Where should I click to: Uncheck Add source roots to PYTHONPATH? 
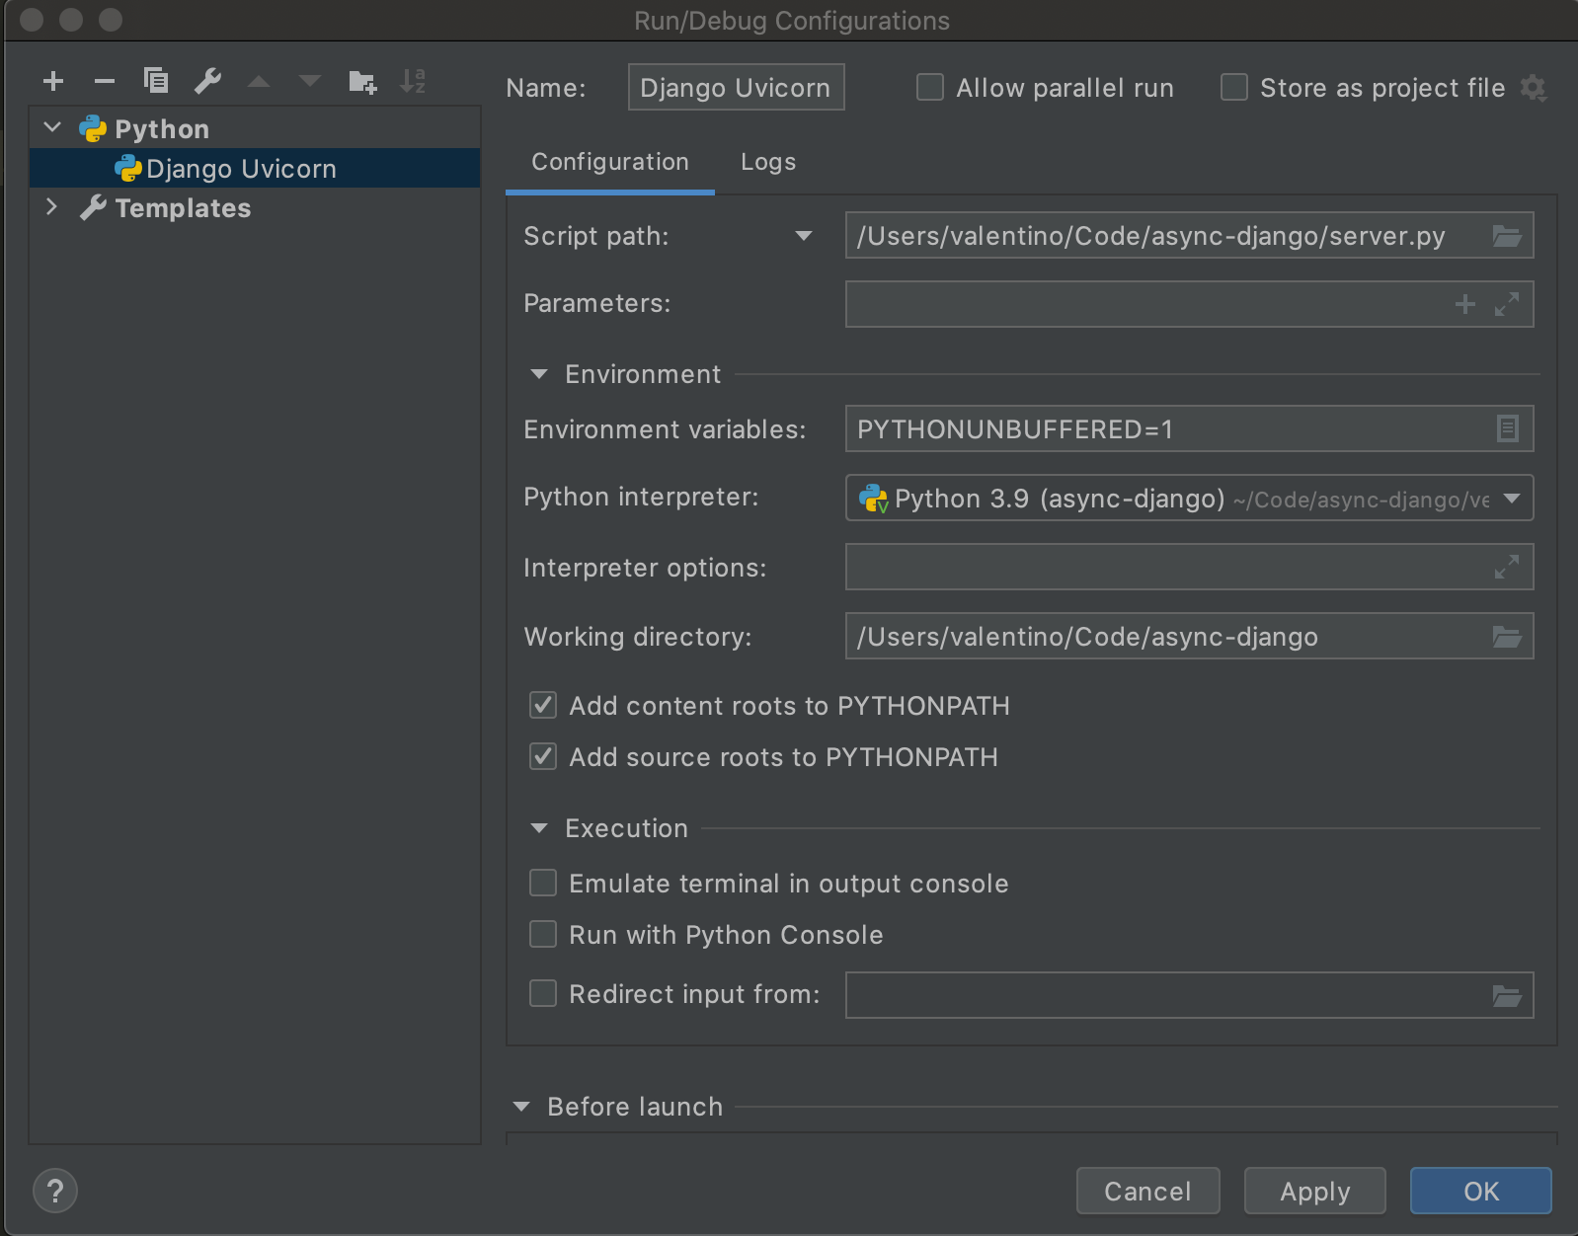[x=543, y=756]
